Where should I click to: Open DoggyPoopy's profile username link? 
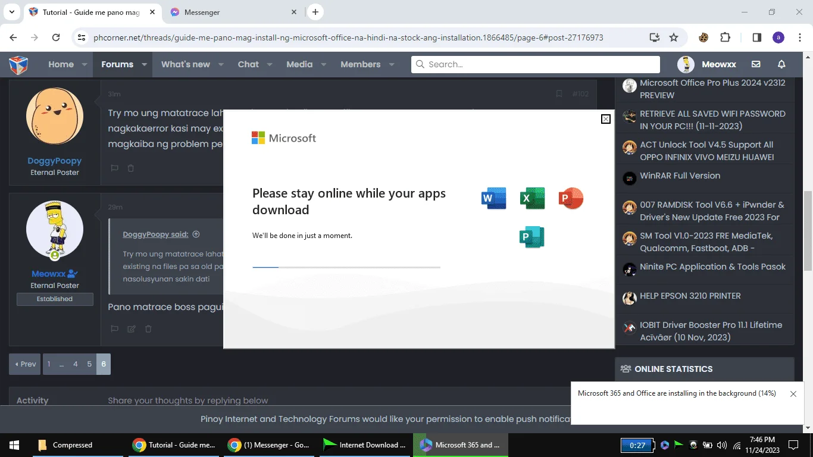point(55,161)
